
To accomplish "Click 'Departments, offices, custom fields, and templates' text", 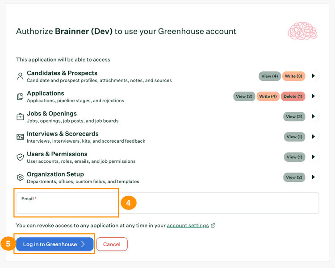I will (x=83, y=181).
